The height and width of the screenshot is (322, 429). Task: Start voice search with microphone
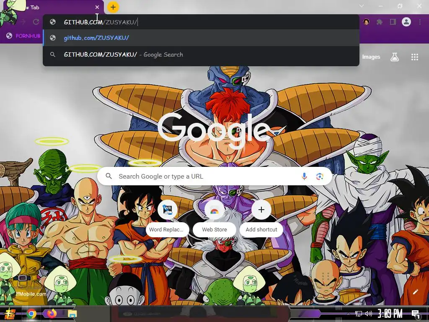pos(304,177)
